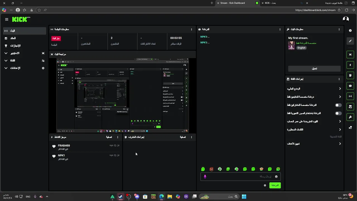Open new browser tab with plus button
The width and height of the screenshot is (357, 201).
[x=212, y=3]
